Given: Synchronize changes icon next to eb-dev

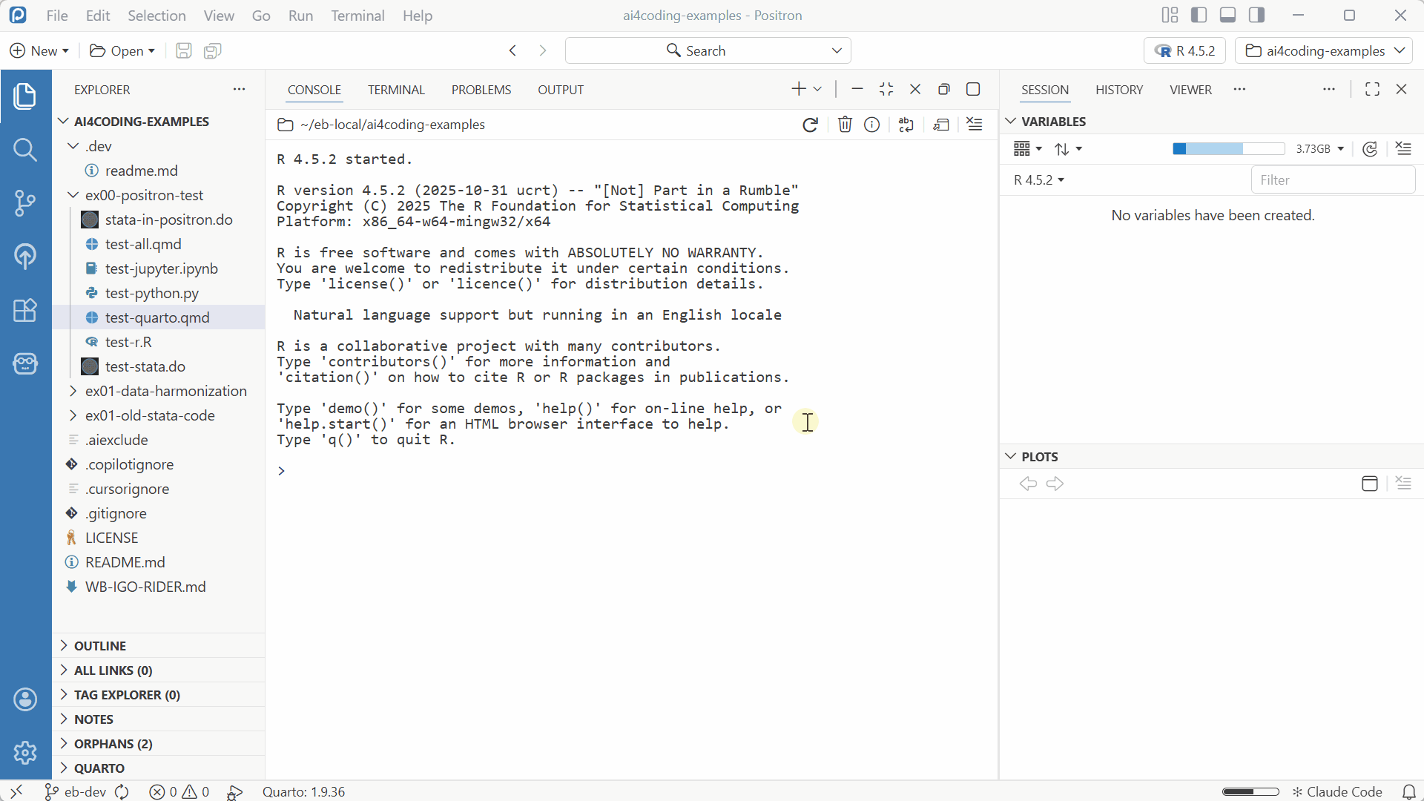Looking at the screenshot, I should click(122, 792).
